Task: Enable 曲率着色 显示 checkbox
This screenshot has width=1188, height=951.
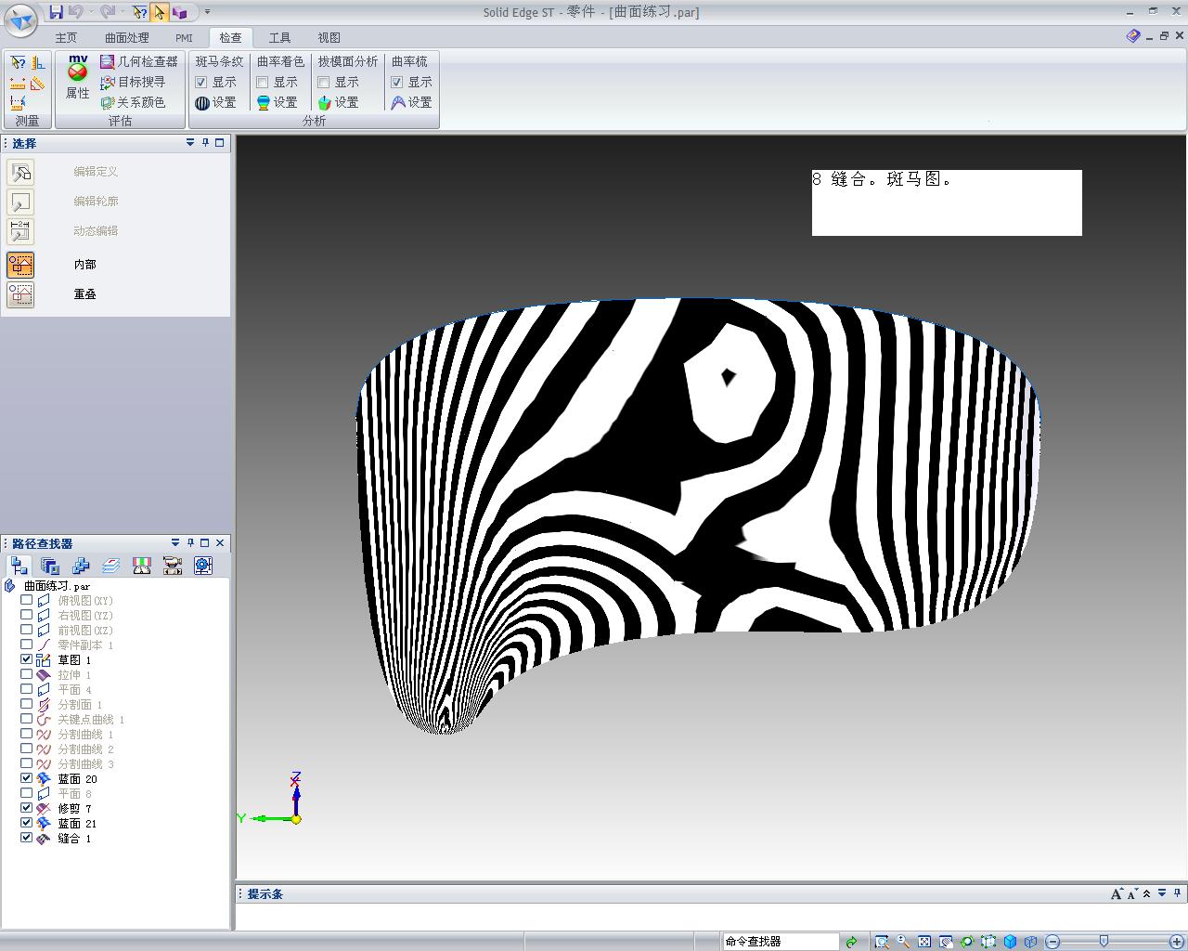Action: (x=263, y=82)
